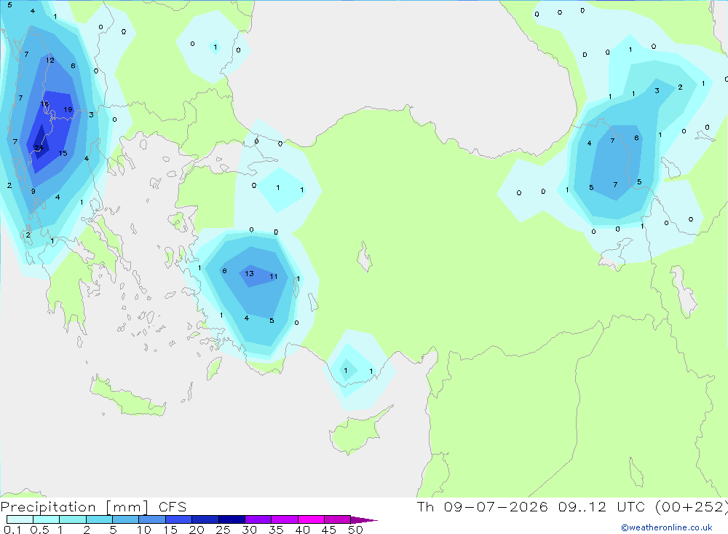
Task: Click the legend label '25'
Action: (x=223, y=530)
